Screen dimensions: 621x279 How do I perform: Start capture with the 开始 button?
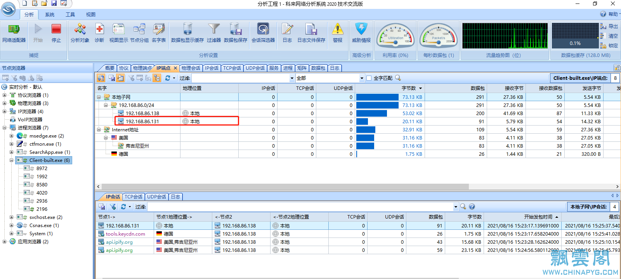coord(38,33)
